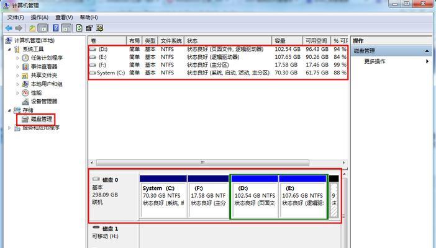Click the Up one level folder icon
Image resolution: width=436 pixels, height=248 pixels.
pos(32,28)
